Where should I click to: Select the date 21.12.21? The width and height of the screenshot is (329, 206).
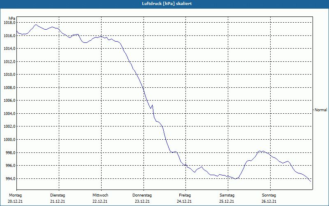tap(58, 201)
